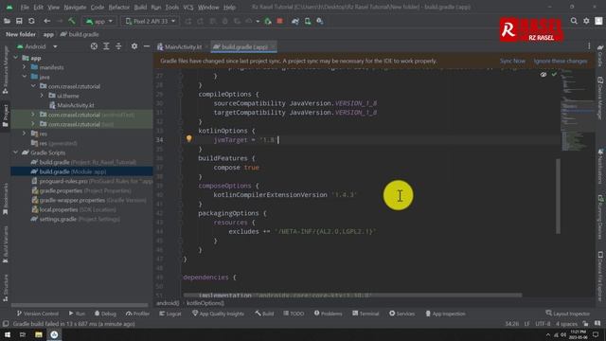Navigate back with the left arrow
The height and width of the screenshot is (341, 606).
click(x=46, y=21)
